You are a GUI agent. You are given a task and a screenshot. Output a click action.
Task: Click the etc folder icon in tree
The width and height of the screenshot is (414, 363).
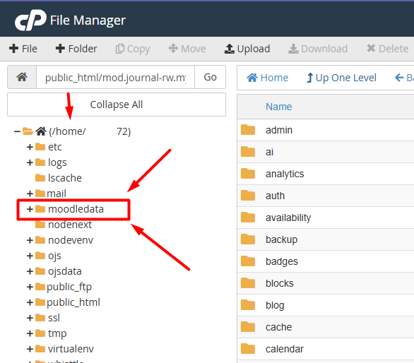40,146
